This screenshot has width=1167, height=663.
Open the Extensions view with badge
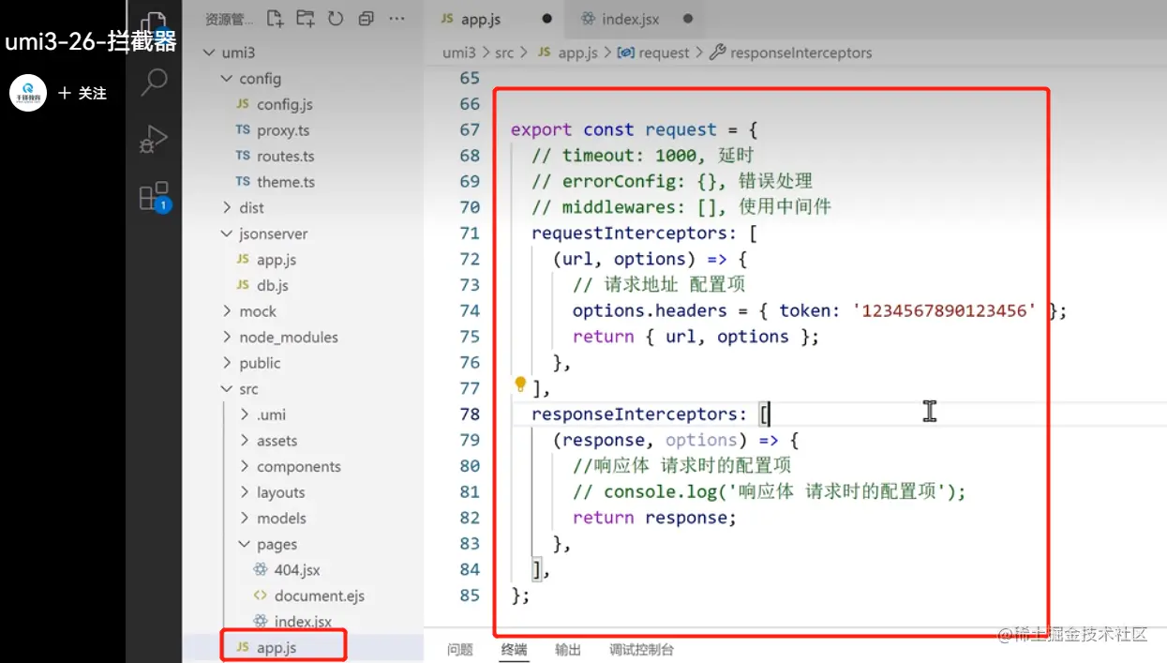[x=154, y=196]
